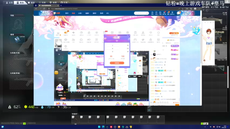The height and width of the screenshot is (129, 230).
Task: Select game quick slot V
Action: [76, 119]
